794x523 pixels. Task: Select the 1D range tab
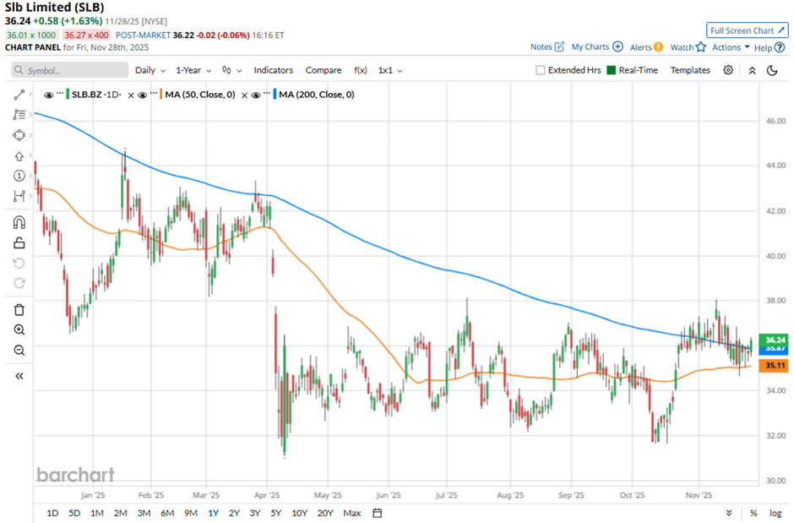pos(52,513)
